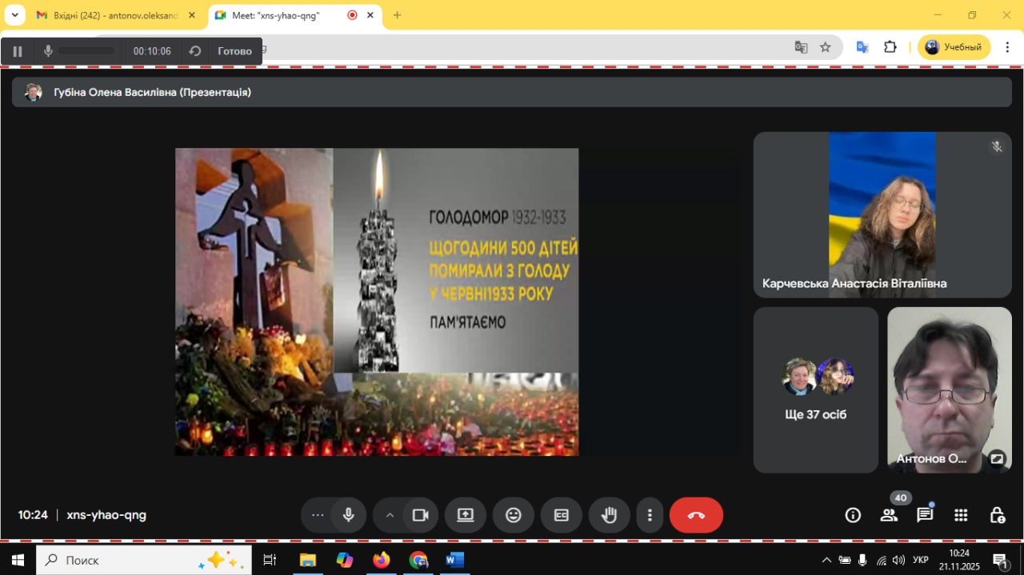The image size is (1024, 575).
Task: Toggle closed captions button
Action: point(562,515)
